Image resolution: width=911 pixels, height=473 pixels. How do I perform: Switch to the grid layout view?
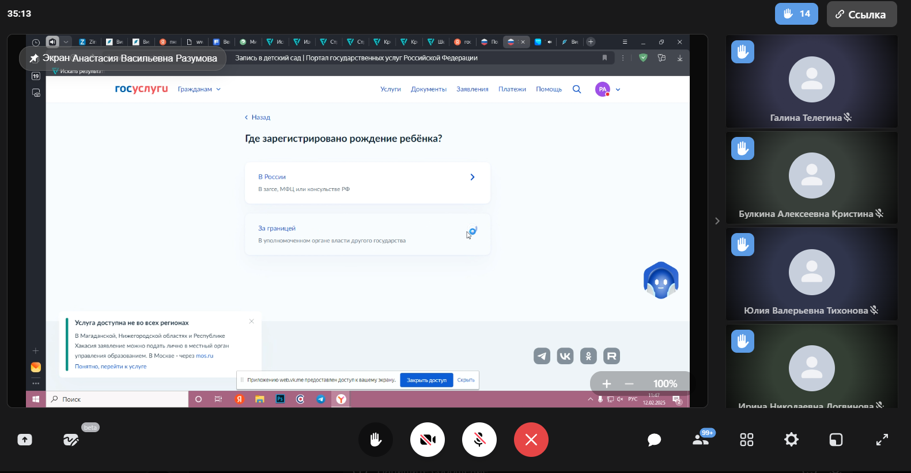click(746, 440)
